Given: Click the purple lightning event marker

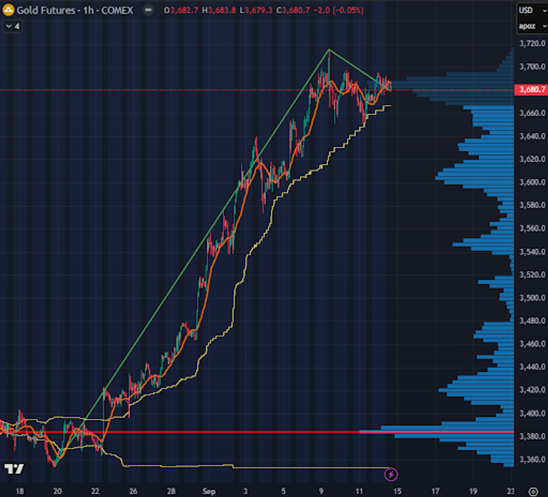Looking at the screenshot, I should [x=391, y=475].
